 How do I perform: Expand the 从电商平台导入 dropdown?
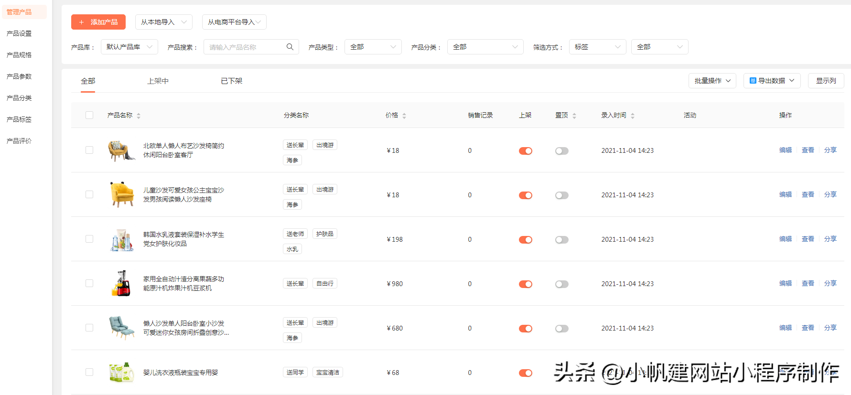tap(234, 22)
